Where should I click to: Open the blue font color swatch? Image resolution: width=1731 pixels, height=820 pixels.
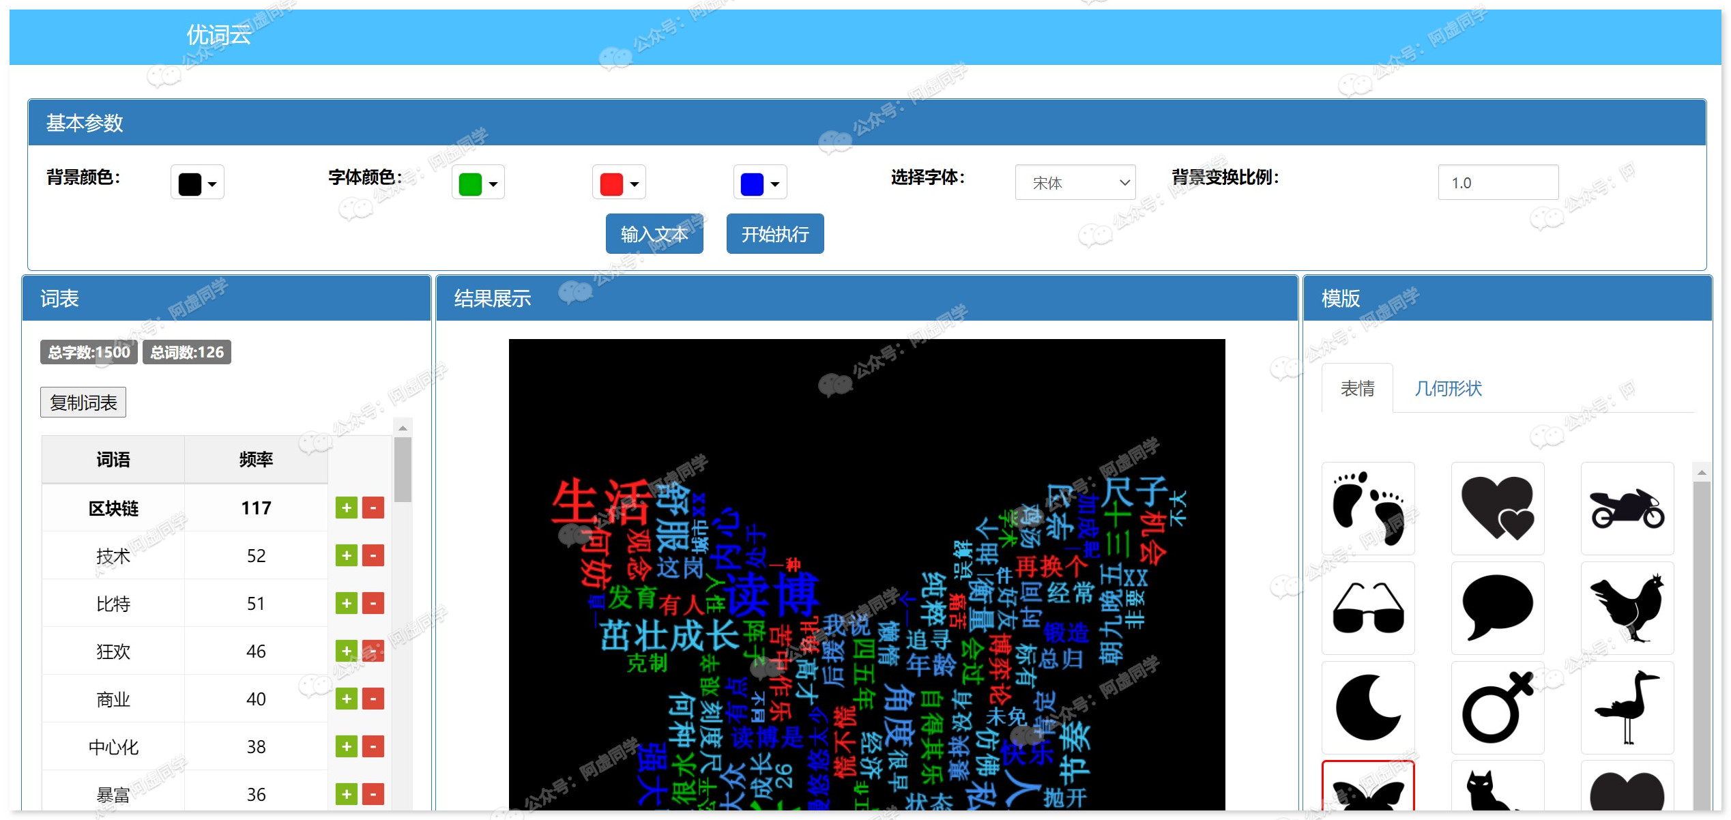[759, 183]
